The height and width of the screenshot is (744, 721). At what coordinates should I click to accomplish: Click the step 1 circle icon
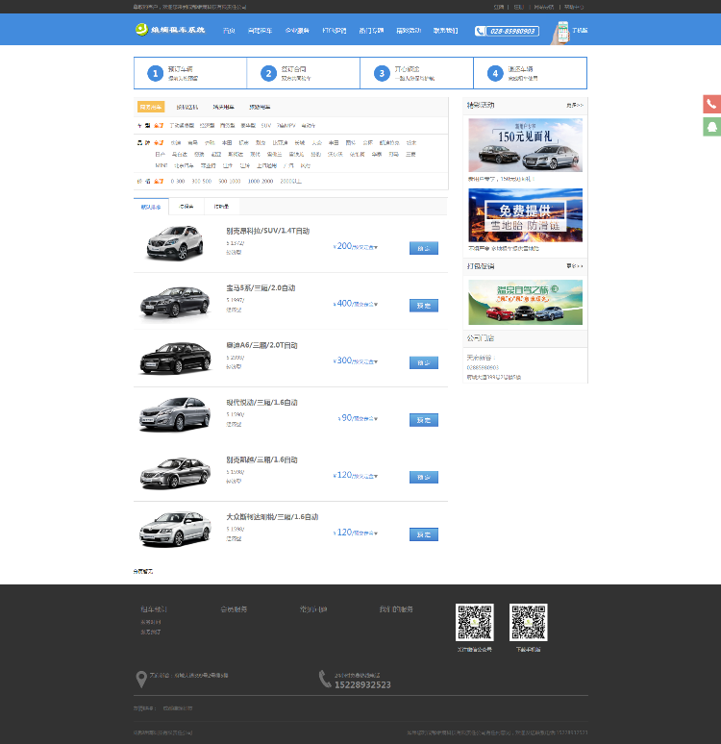[155, 73]
